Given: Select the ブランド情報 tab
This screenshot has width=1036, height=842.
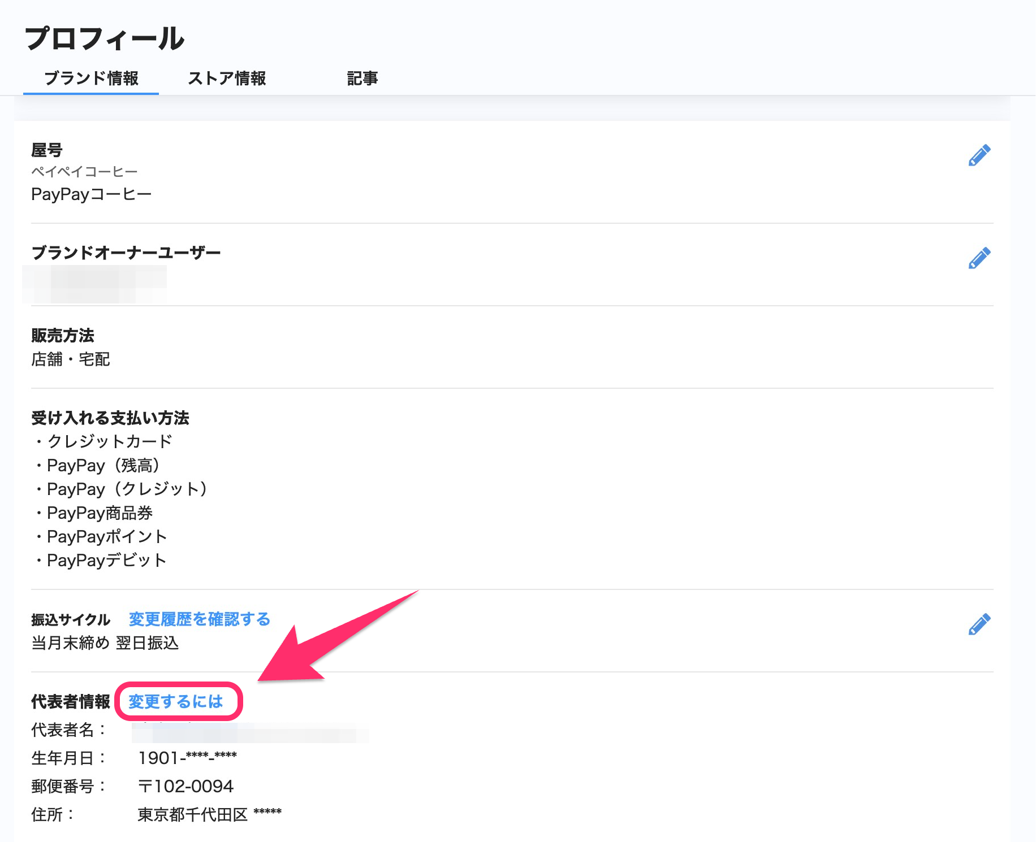Looking at the screenshot, I should click(x=91, y=78).
